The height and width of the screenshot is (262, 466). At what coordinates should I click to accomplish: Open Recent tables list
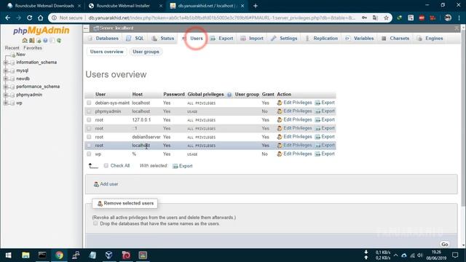[x=12, y=48]
